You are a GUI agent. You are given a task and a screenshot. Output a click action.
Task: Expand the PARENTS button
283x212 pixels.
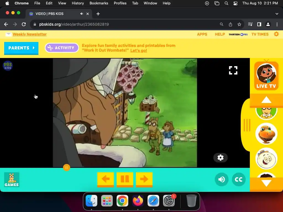coord(21,48)
